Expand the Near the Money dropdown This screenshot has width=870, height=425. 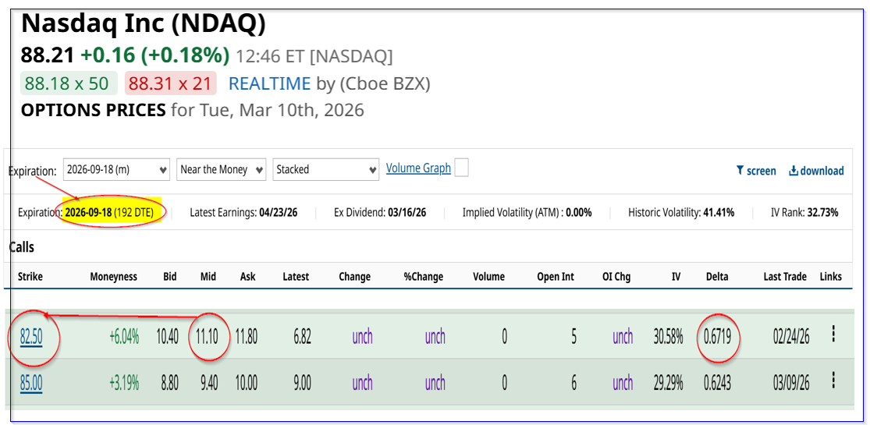[221, 169]
